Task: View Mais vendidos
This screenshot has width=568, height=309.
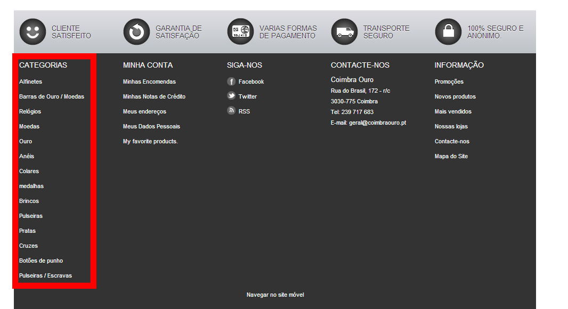Action: (x=453, y=111)
